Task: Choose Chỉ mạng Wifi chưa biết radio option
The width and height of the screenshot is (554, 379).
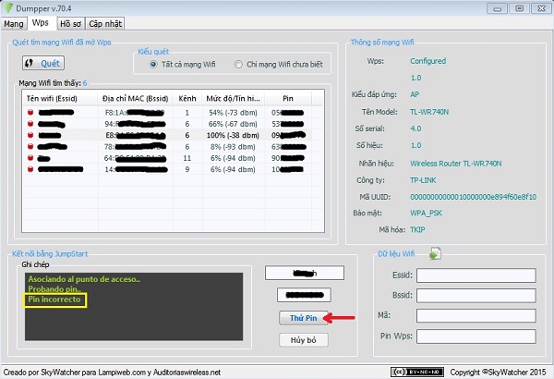Action: [239, 65]
